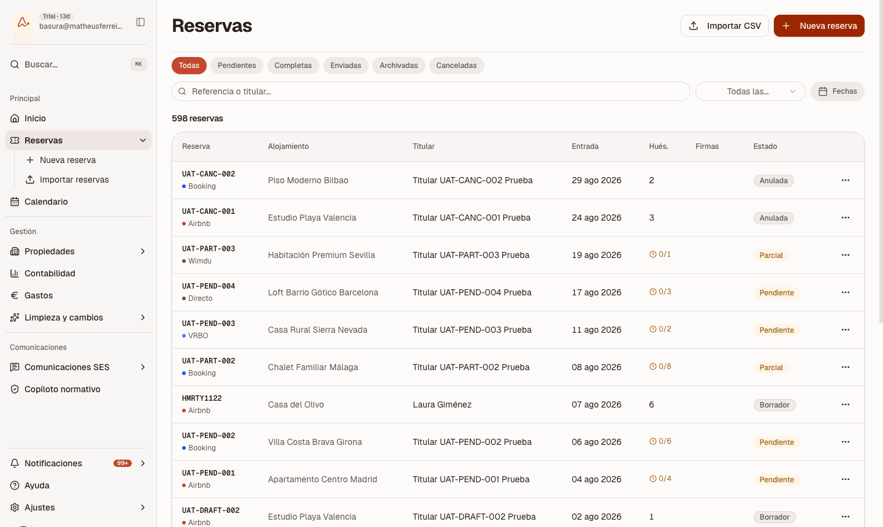Image resolution: width=883 pixels, height=527 pixels.
Task: Click the 0/8 guests indicator
Action: [660, 366]
